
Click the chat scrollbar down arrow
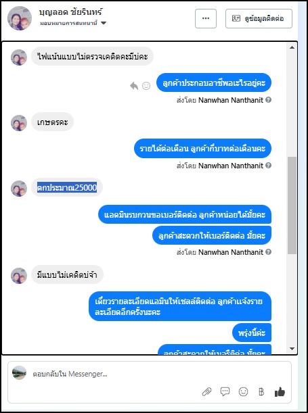point(292,349)
